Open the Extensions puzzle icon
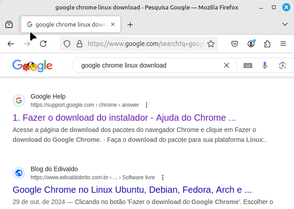Screen dimensions: 294x209 point(267,44)
